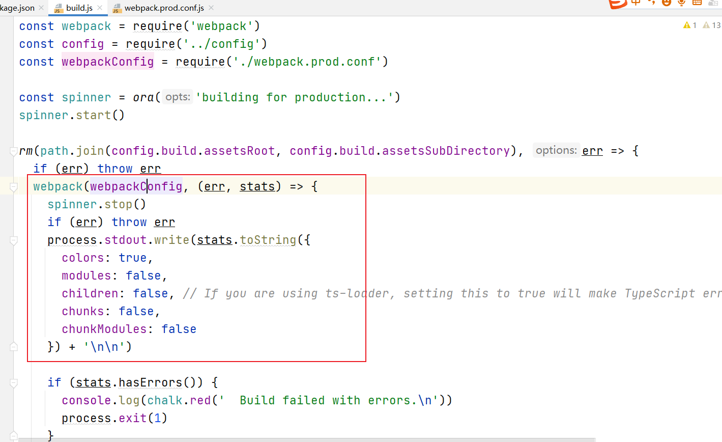
Task: Click the './webpack.prod.conf' require string
Action: (307, 62)
